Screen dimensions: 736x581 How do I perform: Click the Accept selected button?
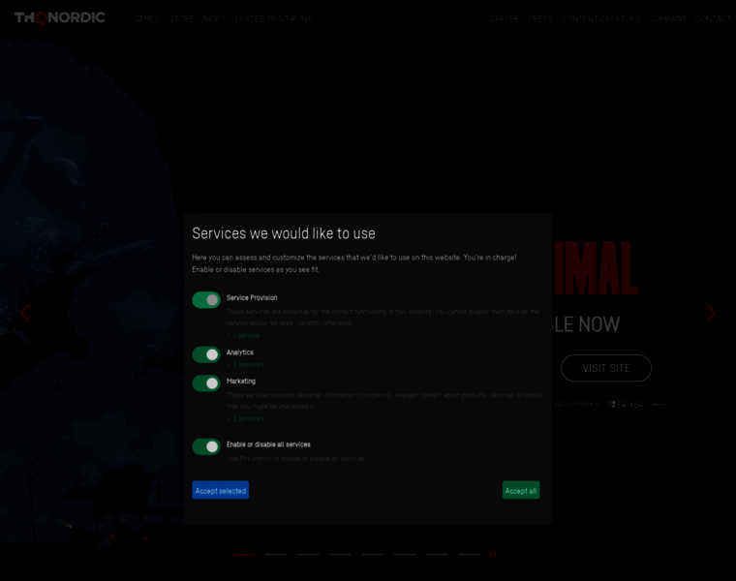tap(221, 490)
